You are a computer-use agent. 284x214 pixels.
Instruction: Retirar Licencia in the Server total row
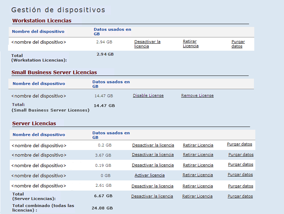pos(197,196)
